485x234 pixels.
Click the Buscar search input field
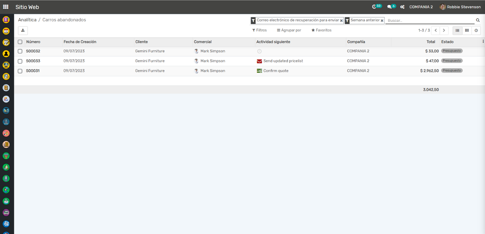430,20
